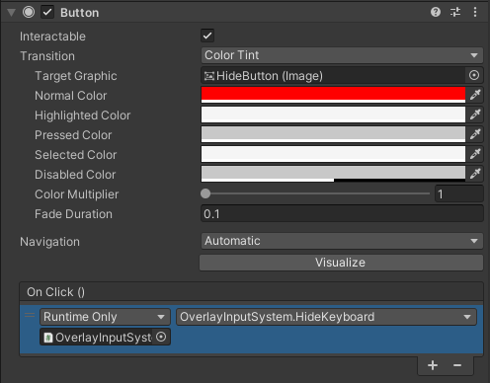
Task: Use eyedropper for Highlighted Color
Action: [x=475, y=115]
